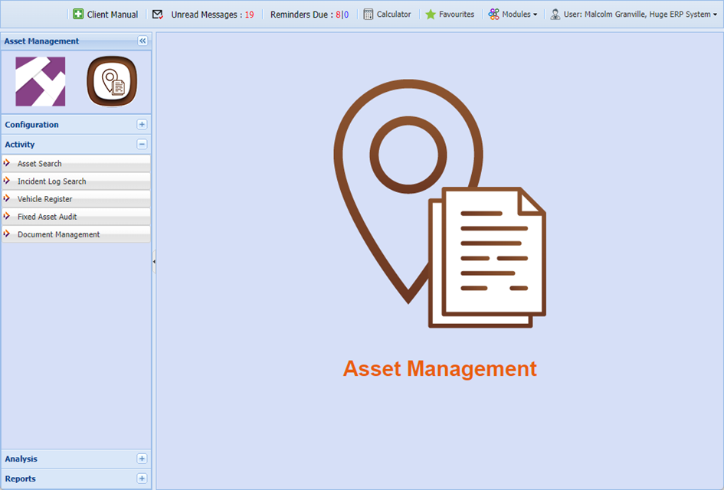Click the purple company logo thumbnail

click(x=40, y=82)
